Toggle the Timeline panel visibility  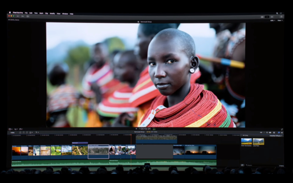pyautogui.click(x=267, y=17)
